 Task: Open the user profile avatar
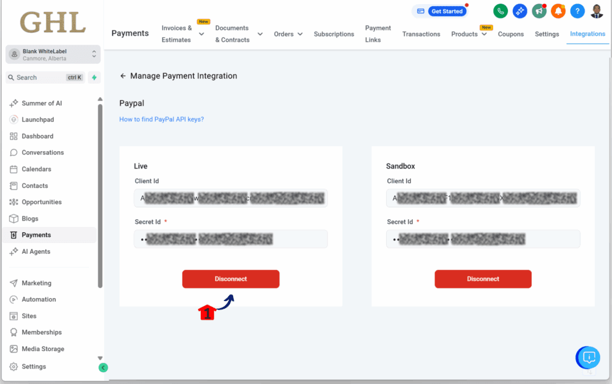click(597, 11)
